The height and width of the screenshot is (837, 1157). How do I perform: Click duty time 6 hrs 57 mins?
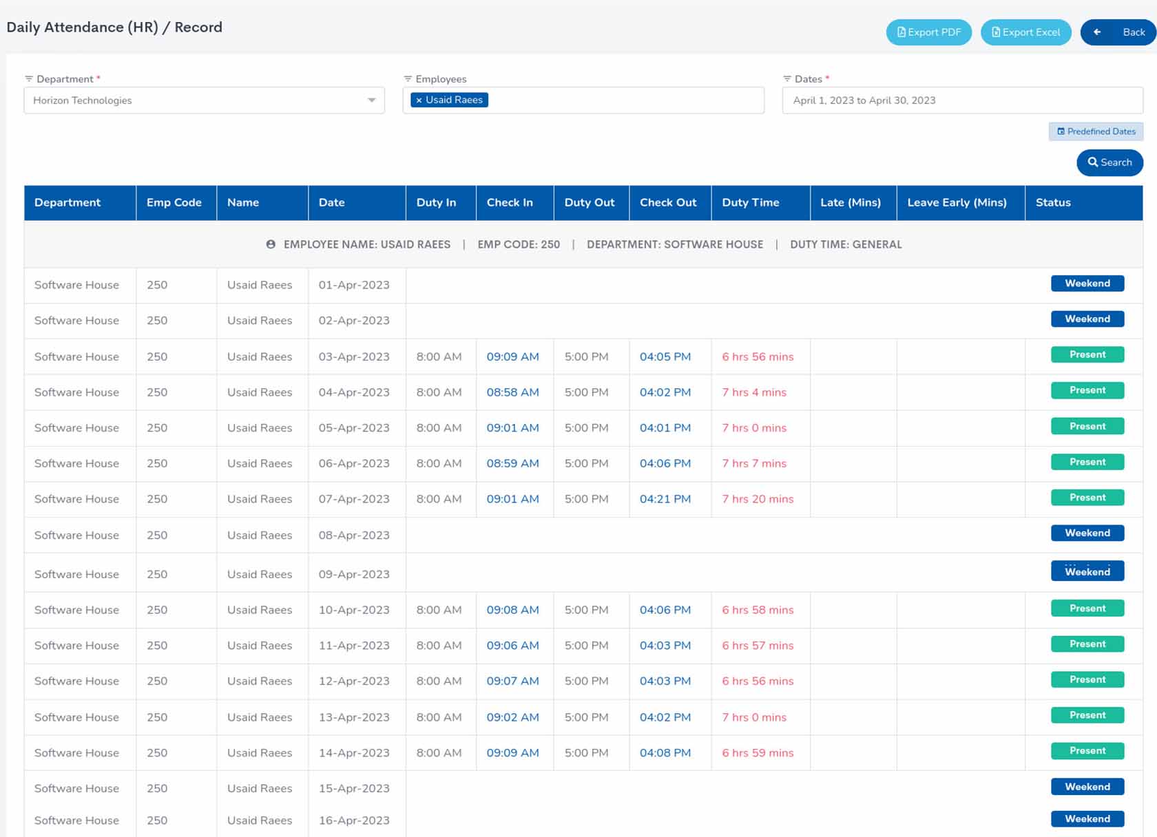click(758, 646)
